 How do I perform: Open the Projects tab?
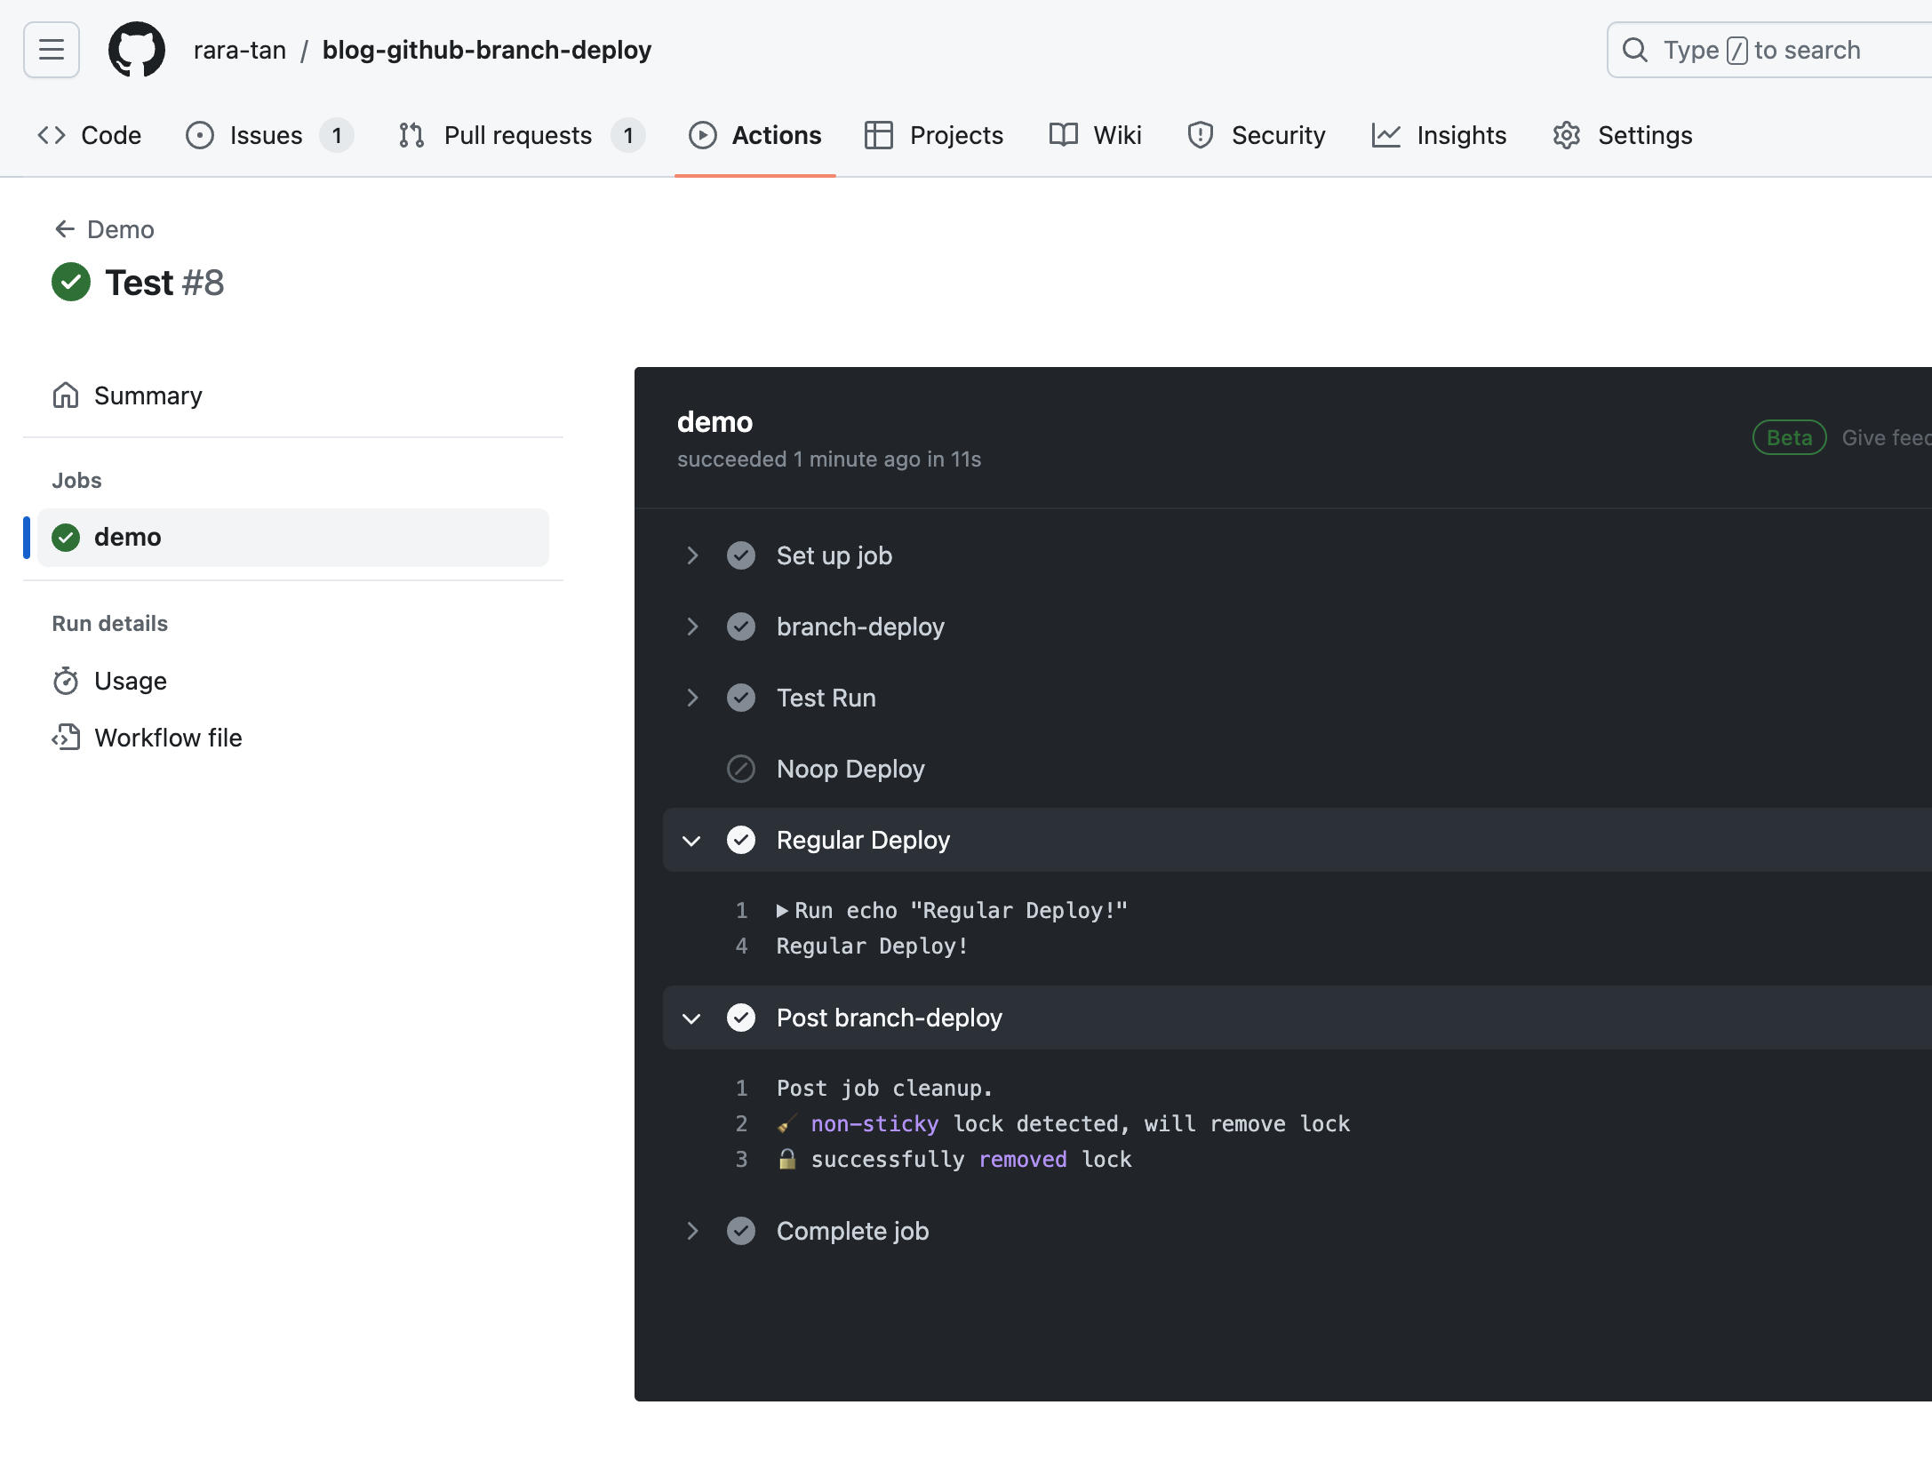click(934, 135)
